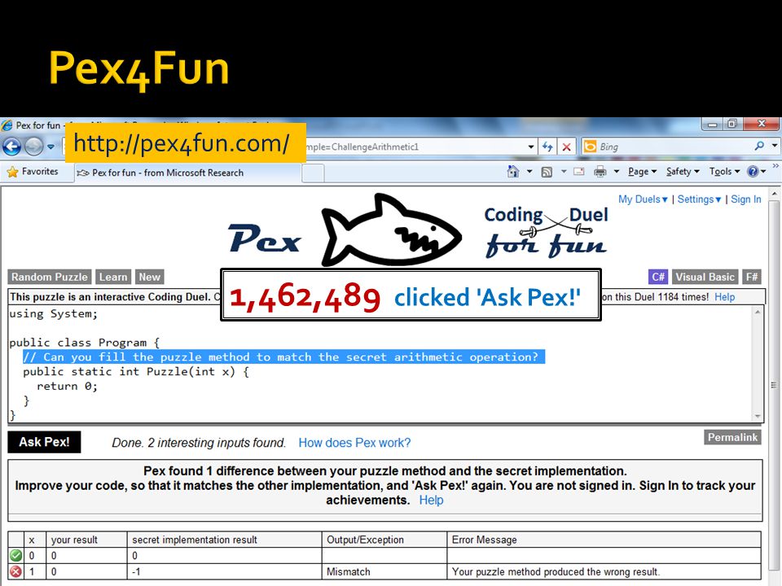782x586 pixels.
Task: Click the Mismatch cell in results table
Action: pyautogui.click(x=384, y=571)
